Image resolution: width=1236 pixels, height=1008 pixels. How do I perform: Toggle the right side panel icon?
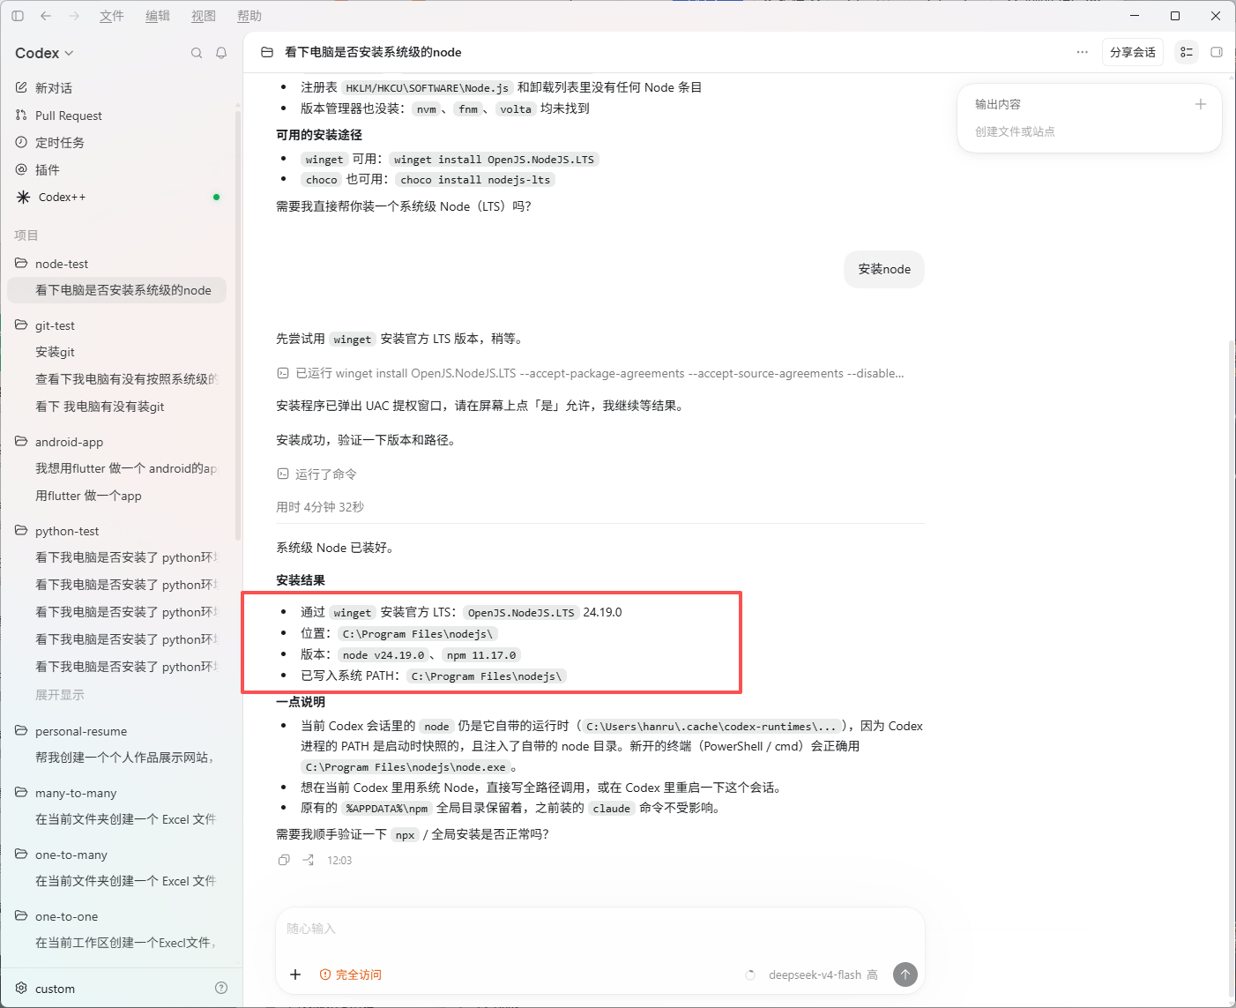coord(1217,52)
